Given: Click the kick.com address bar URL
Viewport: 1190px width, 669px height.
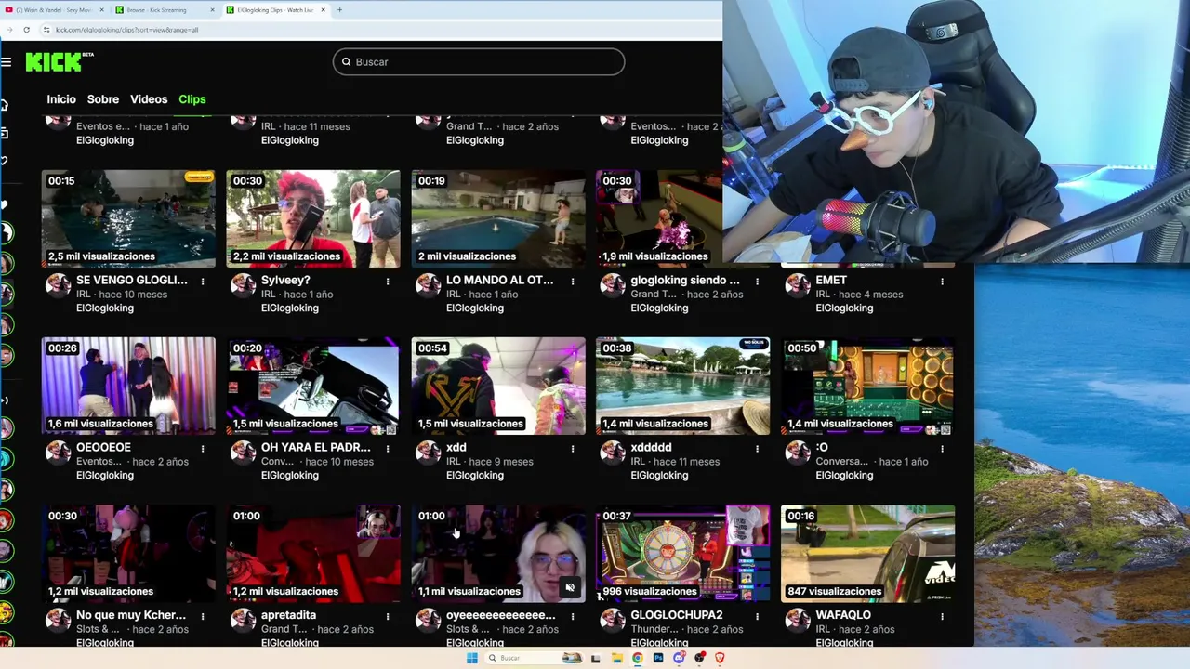Looking at the screenshot, I should [126, 30].
